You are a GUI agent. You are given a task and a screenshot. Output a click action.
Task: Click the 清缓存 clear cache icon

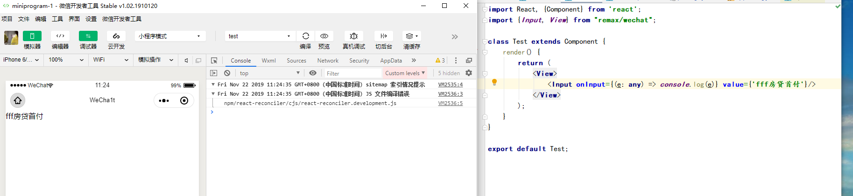(x=412, y=36)
